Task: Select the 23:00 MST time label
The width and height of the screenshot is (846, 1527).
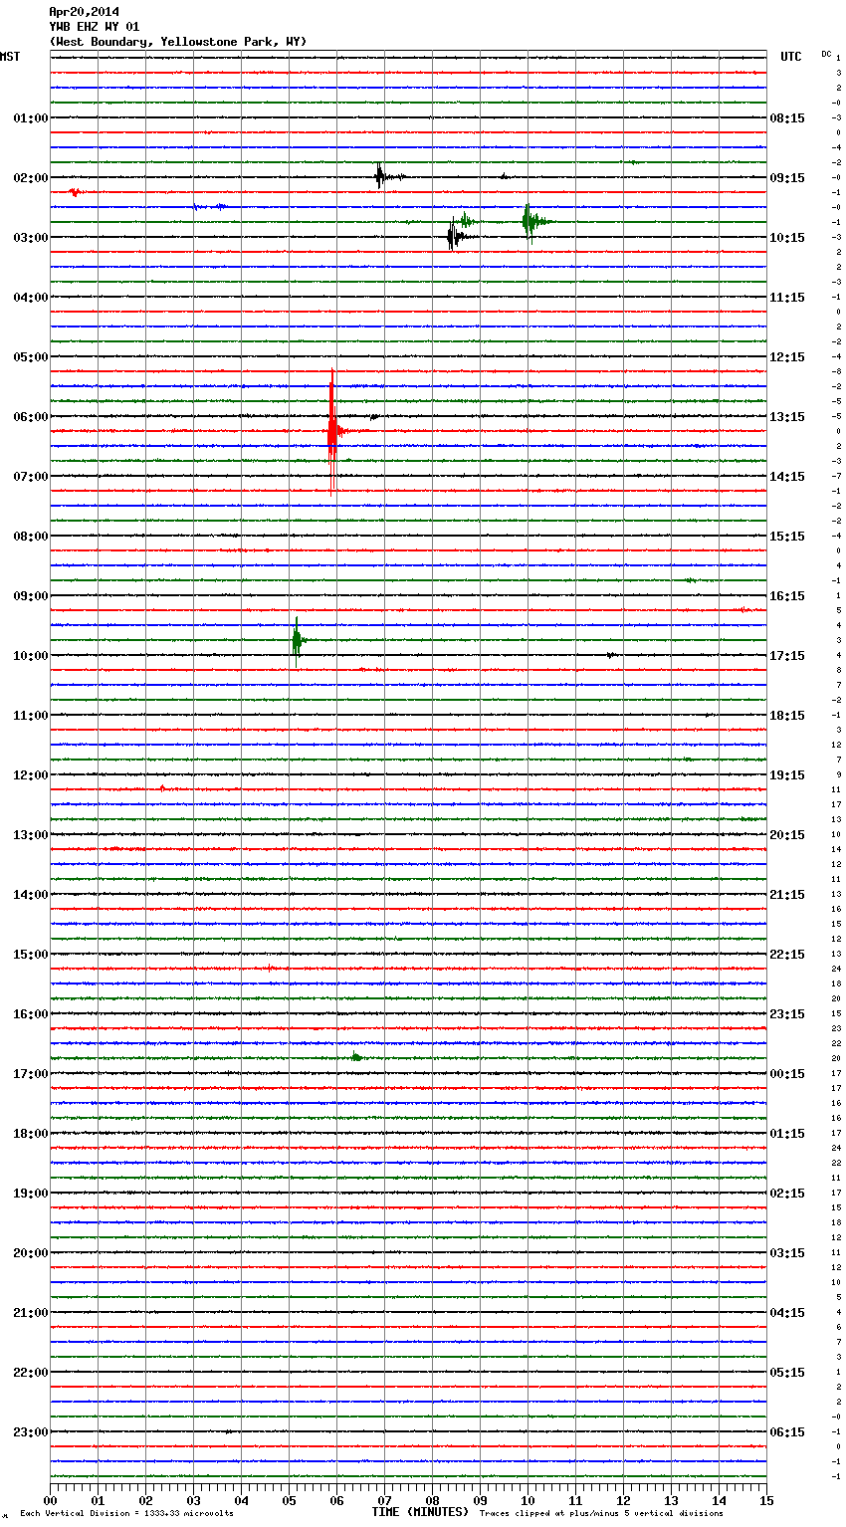Action: (x=31, y=1431)
